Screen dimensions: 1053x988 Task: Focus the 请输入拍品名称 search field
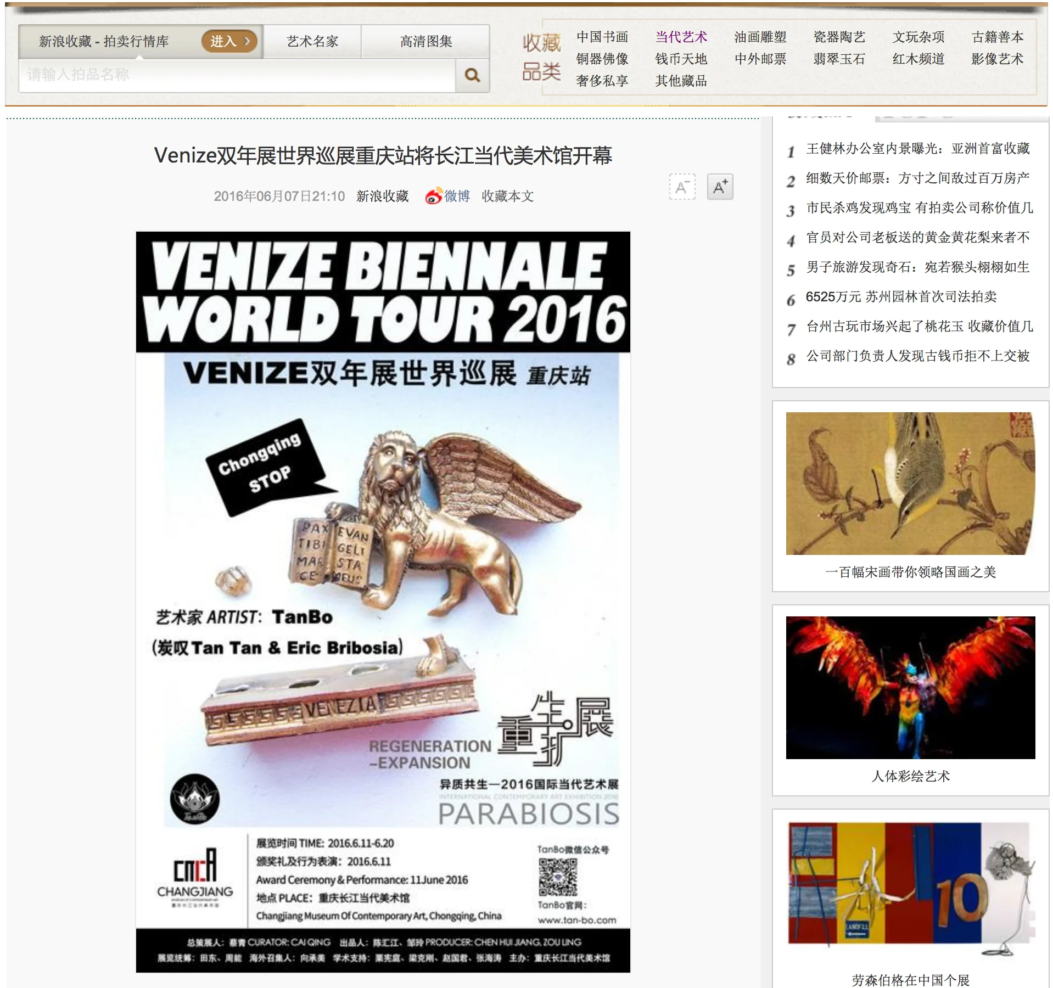(x=237, y=75)
